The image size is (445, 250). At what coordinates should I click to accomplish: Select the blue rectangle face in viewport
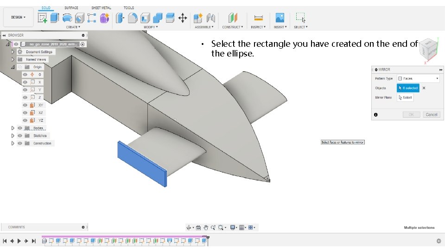click(x=142, y=164)
